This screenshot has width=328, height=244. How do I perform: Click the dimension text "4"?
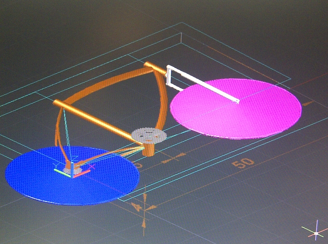click(x=137, y=207)
